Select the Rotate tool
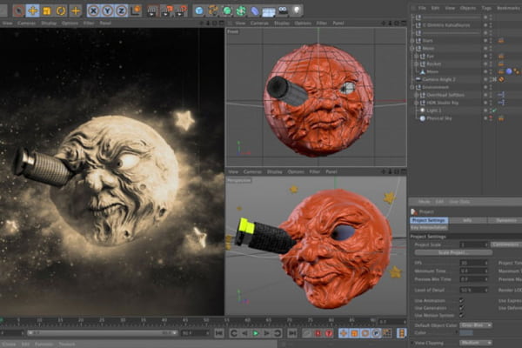The width and height of the screenshot is (522, 348). 61,10
